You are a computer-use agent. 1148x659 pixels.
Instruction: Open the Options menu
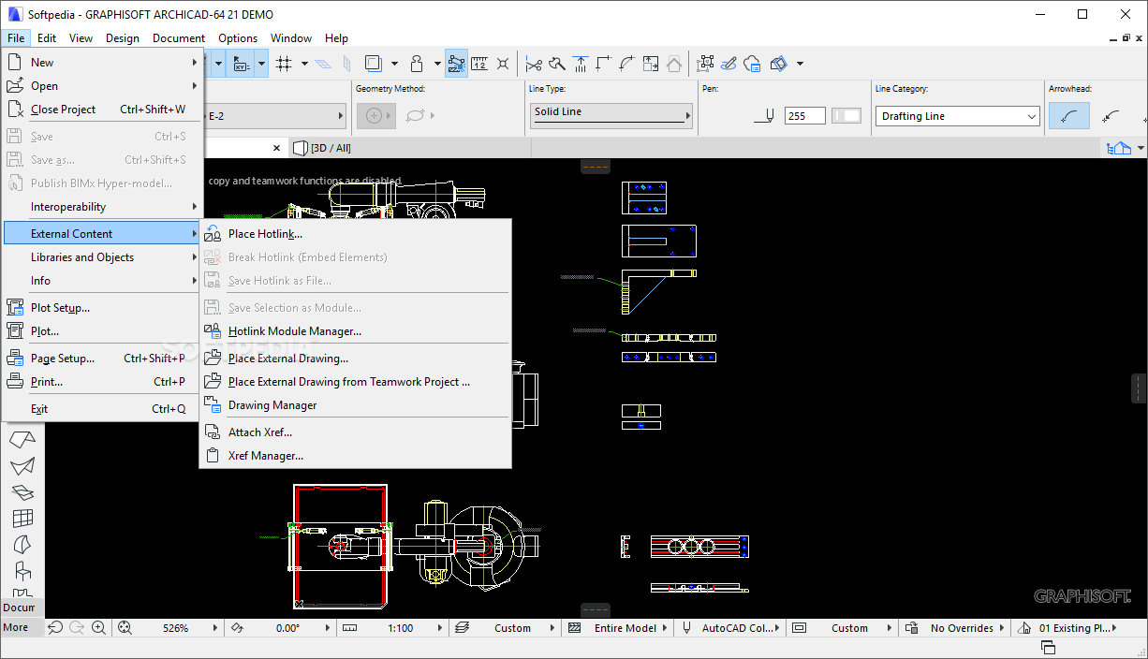[x=238, y=38]
